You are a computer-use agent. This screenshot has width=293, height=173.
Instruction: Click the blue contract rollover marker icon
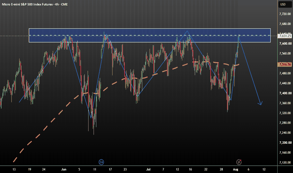pyautogui.click(x=101, y=162)
